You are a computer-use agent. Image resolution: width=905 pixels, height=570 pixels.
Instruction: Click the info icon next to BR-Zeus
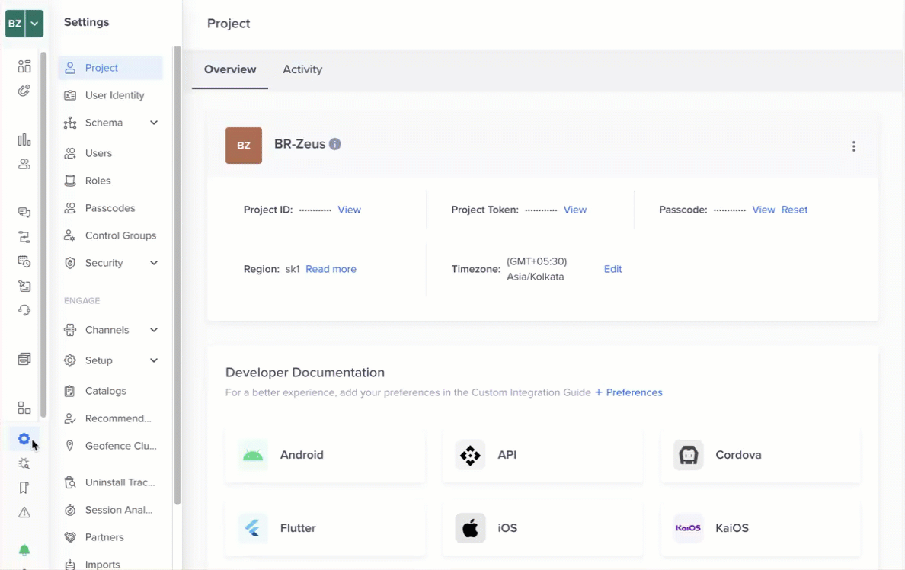point(334,144)
